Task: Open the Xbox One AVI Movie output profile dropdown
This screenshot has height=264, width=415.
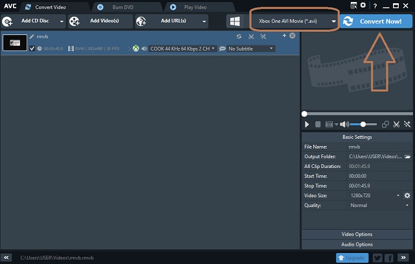Action: click(x=294, y=21)
